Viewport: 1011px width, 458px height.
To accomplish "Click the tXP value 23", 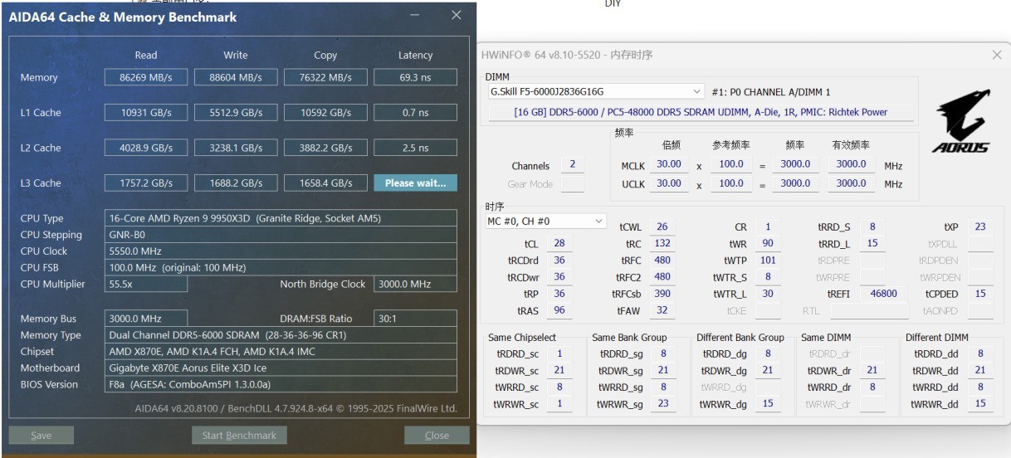I will (980, 227).
